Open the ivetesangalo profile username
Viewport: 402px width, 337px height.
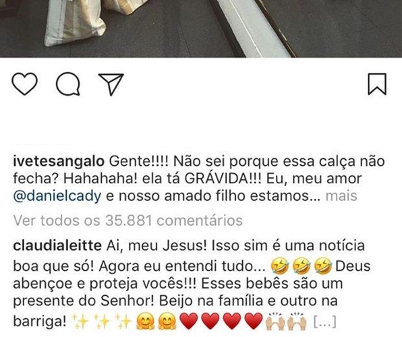(59, 162)
